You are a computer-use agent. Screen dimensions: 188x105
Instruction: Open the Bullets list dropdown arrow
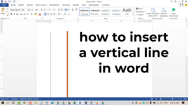47,10
